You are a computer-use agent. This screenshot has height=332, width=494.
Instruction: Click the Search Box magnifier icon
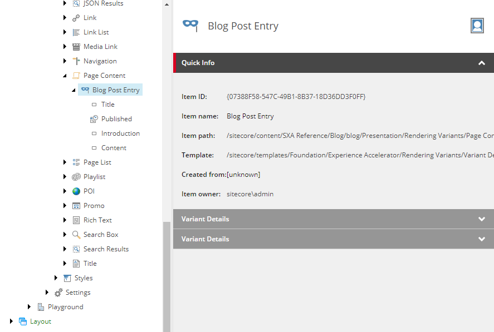click(76, 235)
